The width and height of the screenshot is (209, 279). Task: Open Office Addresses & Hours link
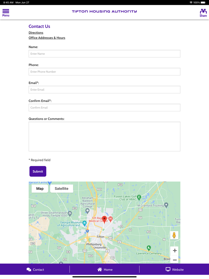(47, 38)
